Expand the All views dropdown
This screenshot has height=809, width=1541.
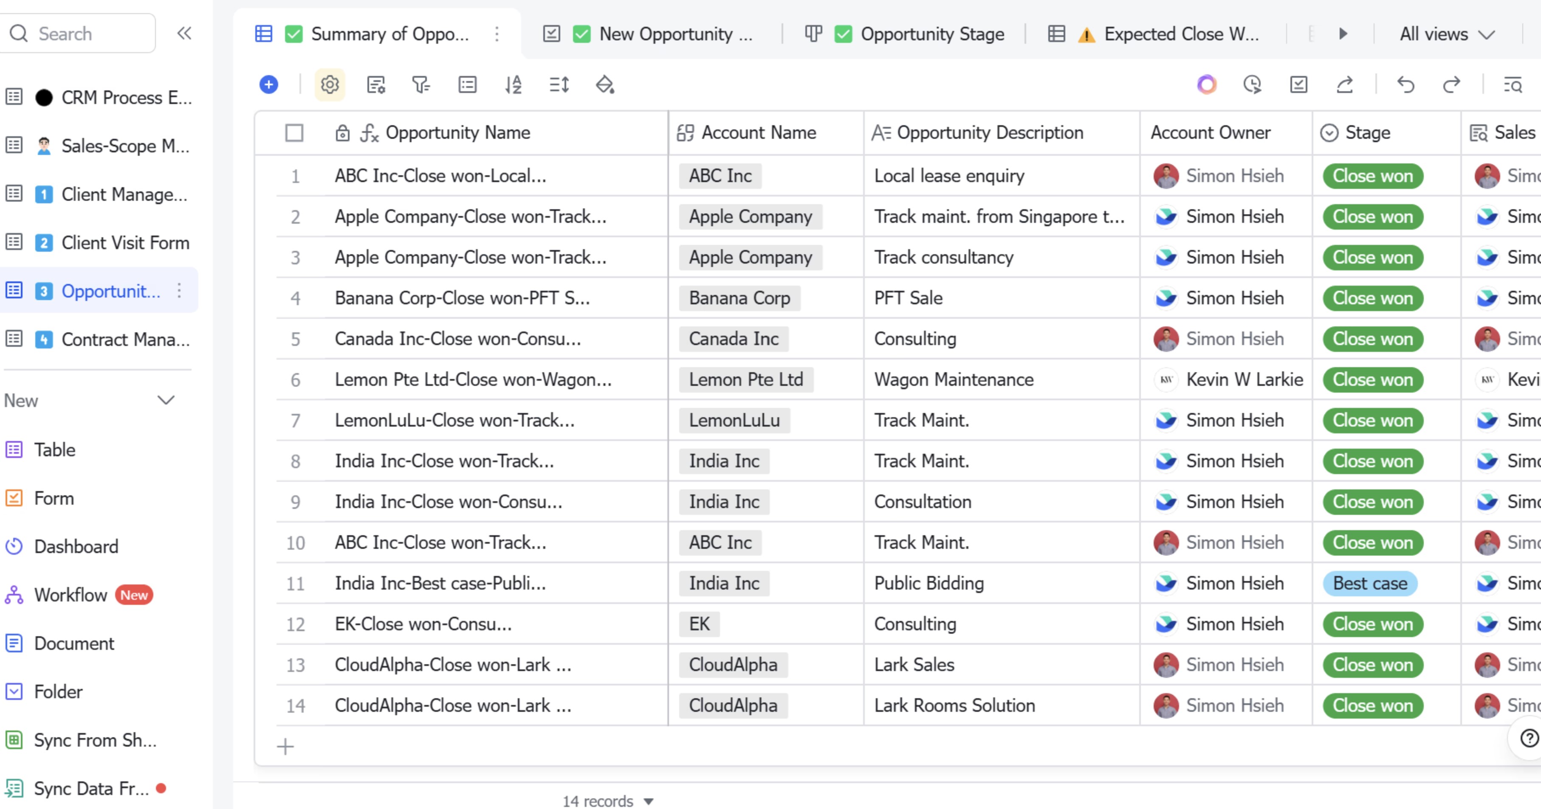pos(1446,34)
